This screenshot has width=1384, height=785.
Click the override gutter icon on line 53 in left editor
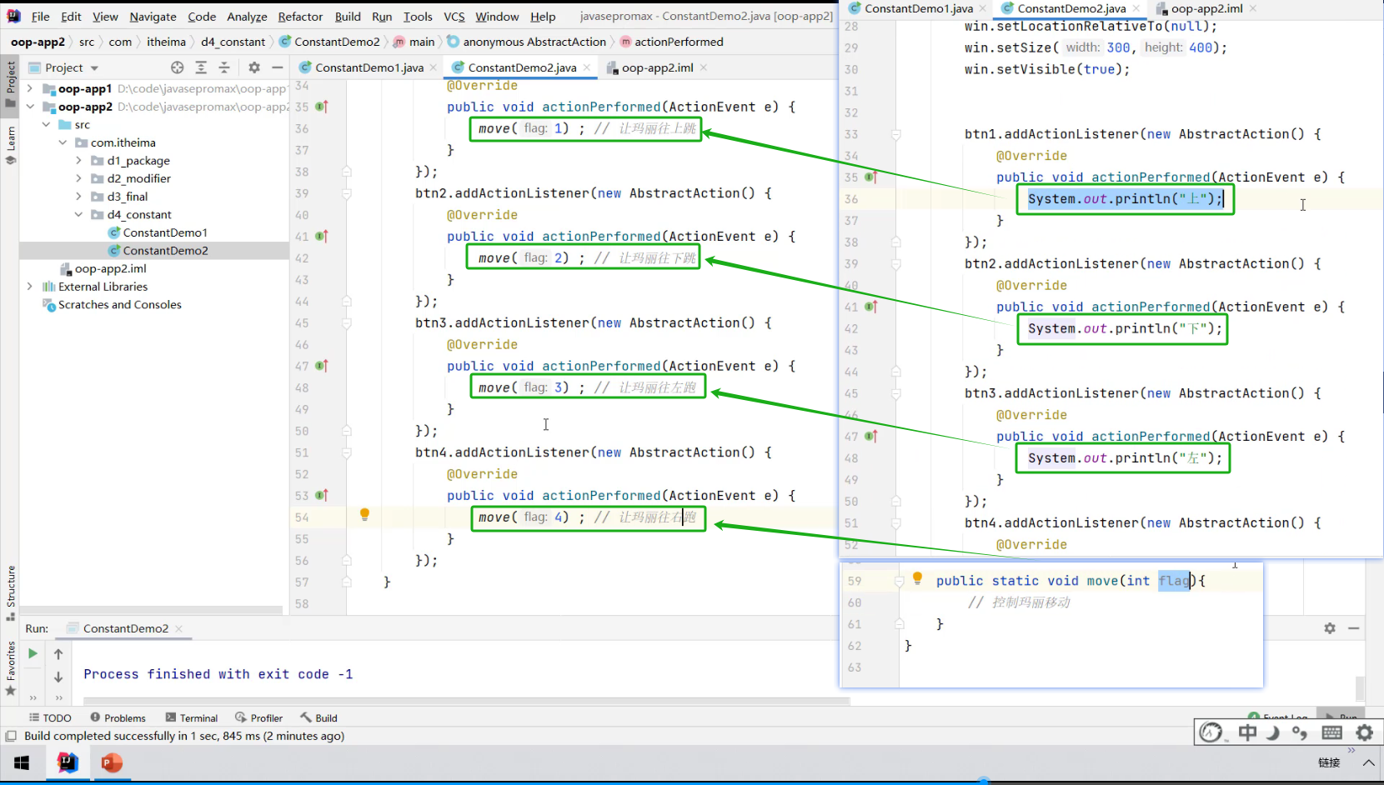321,496
